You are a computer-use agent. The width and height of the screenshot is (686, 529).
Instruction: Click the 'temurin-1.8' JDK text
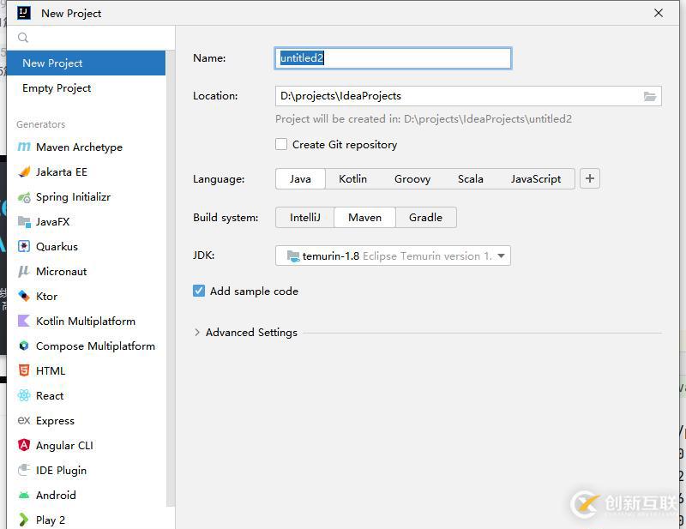pyautogui.click(x=331, y=256)
